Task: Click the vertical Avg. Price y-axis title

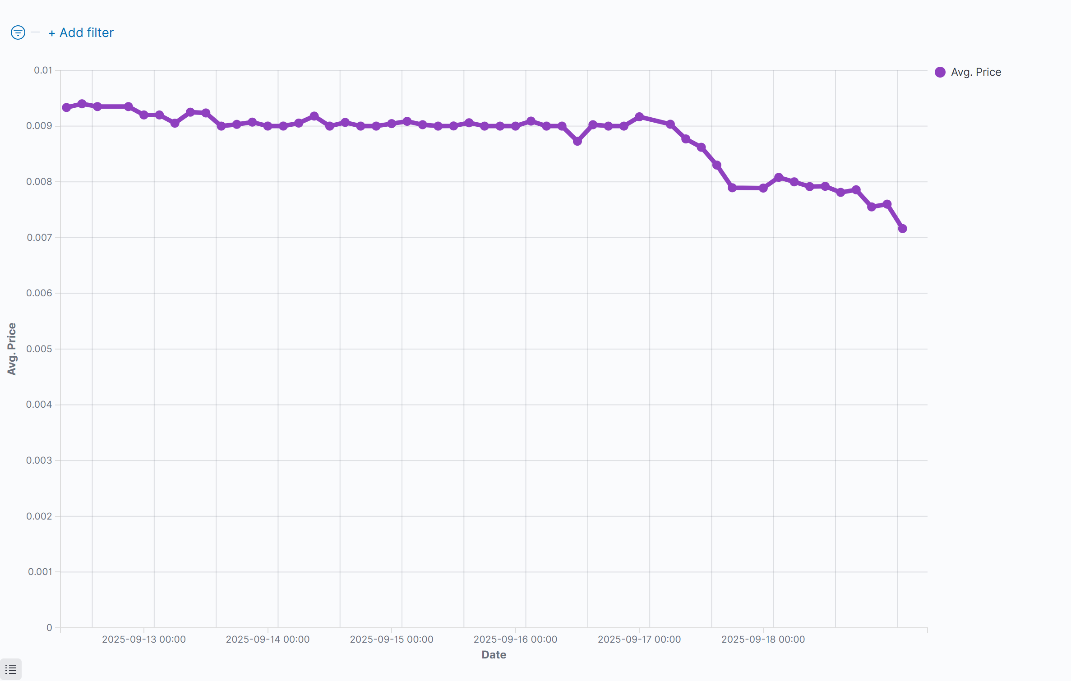Action: click(12, 349)
